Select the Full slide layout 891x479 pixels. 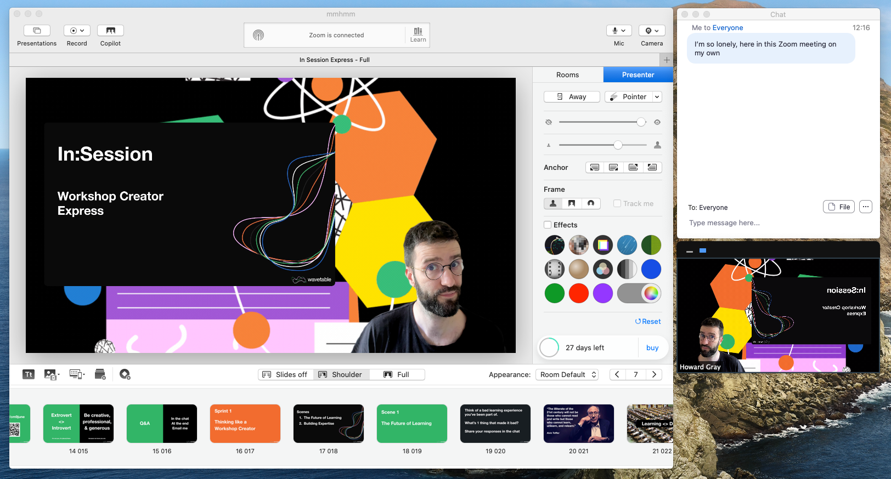click(397, 374)
